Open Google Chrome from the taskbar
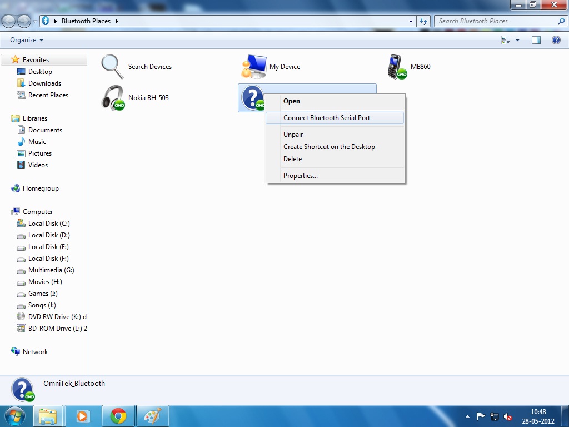 click(x=118, y=416)
